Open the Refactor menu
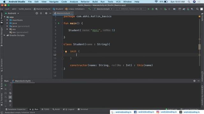Image resolution: width=204 pixels, height=114 pixels. click(85, 2)
